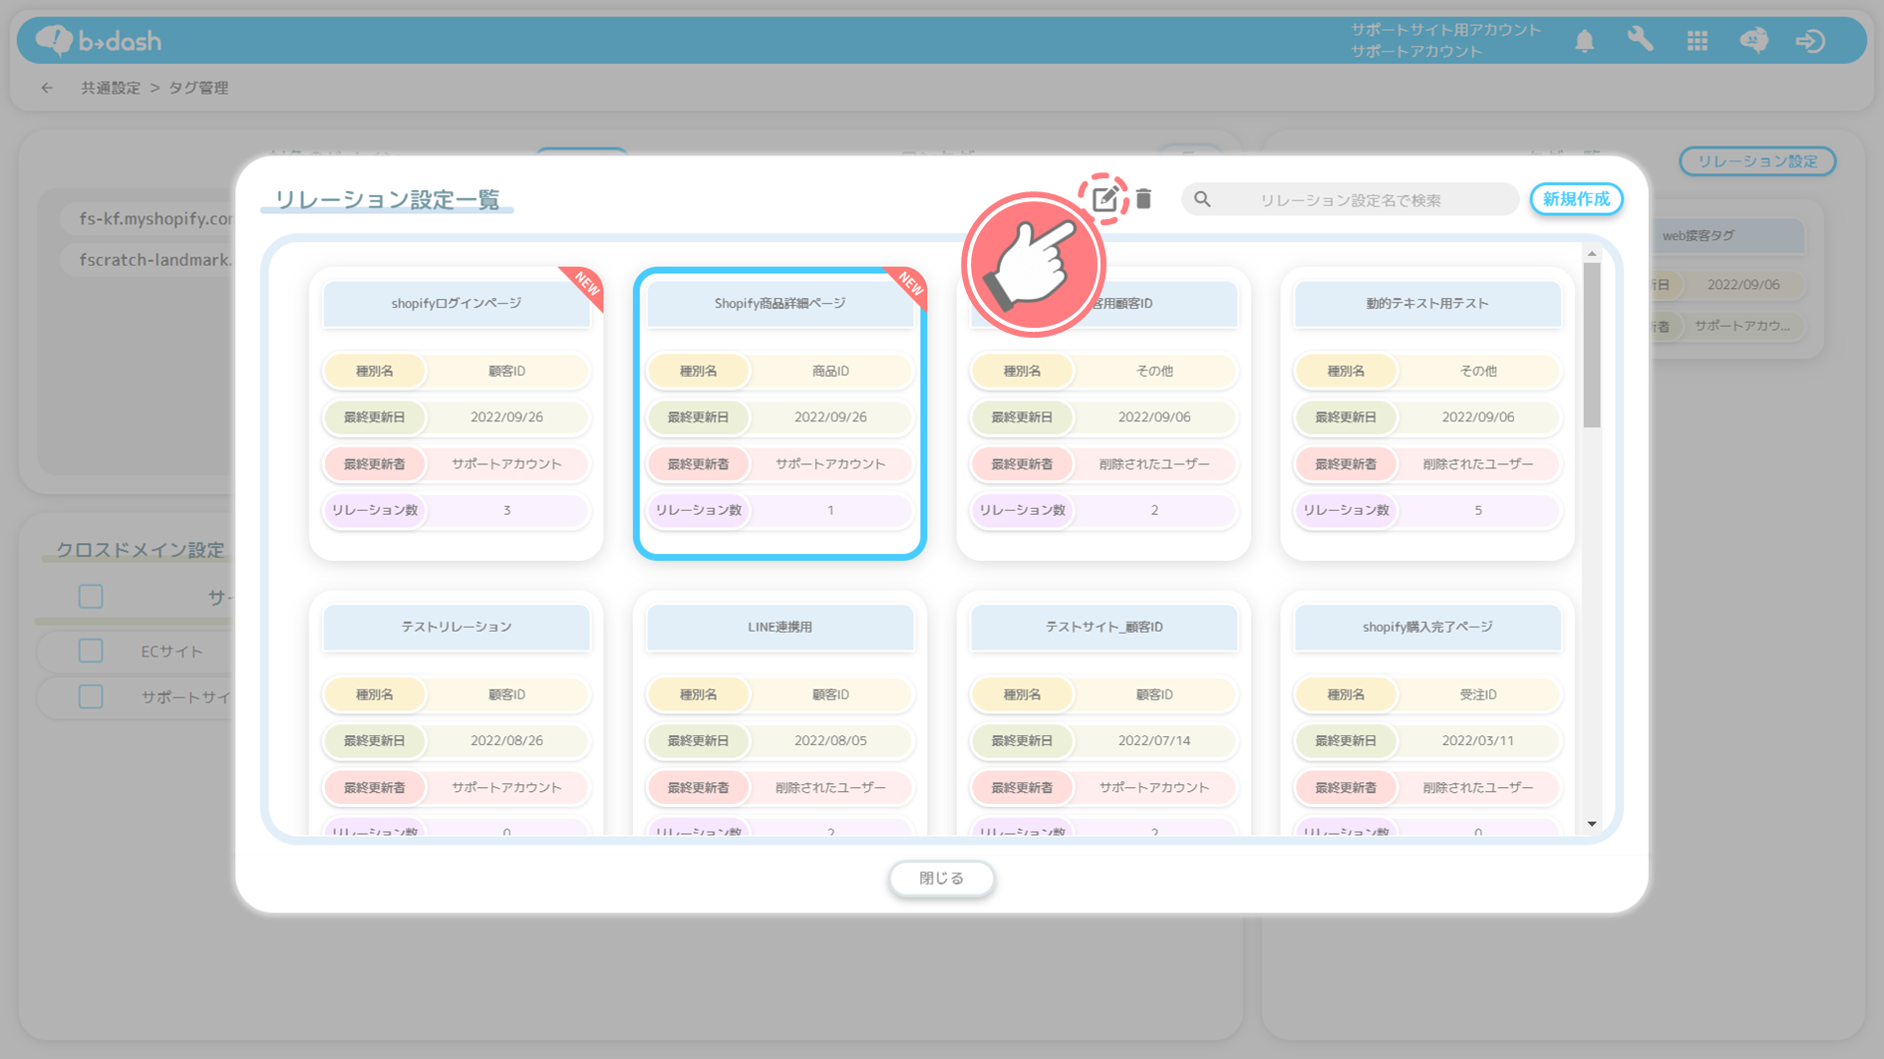Select the Shopify商品詳細ページ card
Screen dimensions: 1884x1059
[x=780, y=413]
